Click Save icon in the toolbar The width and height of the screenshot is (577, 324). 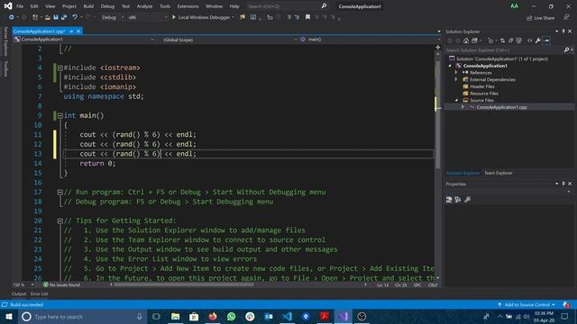click(56, 17)
